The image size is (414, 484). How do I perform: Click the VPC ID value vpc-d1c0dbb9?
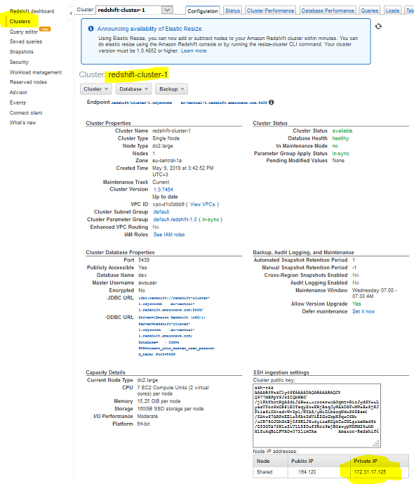tap(168, 204)
